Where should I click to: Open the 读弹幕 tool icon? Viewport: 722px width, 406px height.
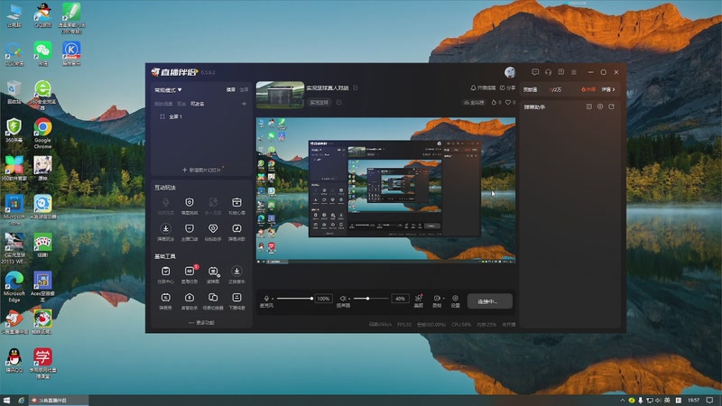click(x=213, y=272)
